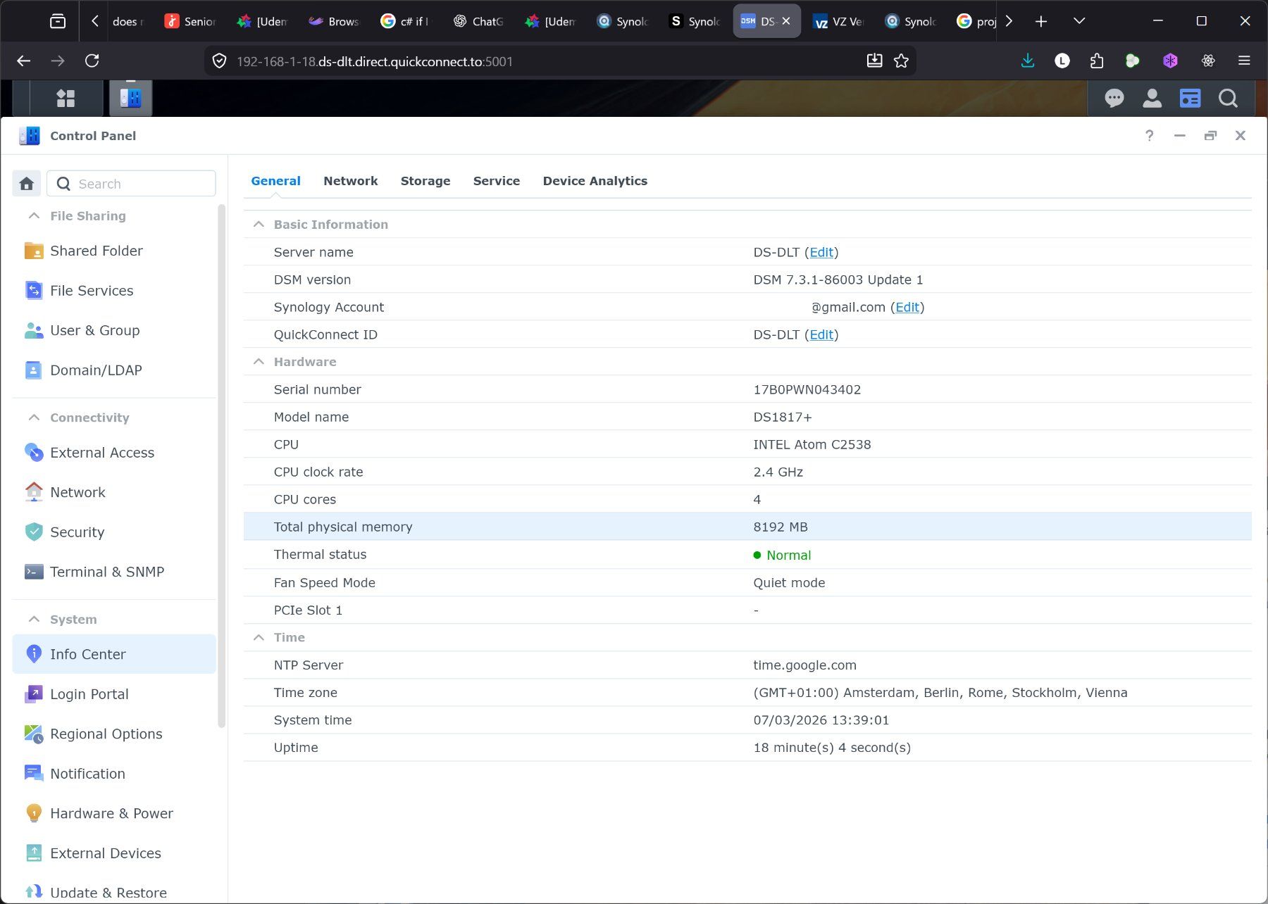Reload the browser page
The width and height of the screenshot is (1268, 904).
[92, 61]
